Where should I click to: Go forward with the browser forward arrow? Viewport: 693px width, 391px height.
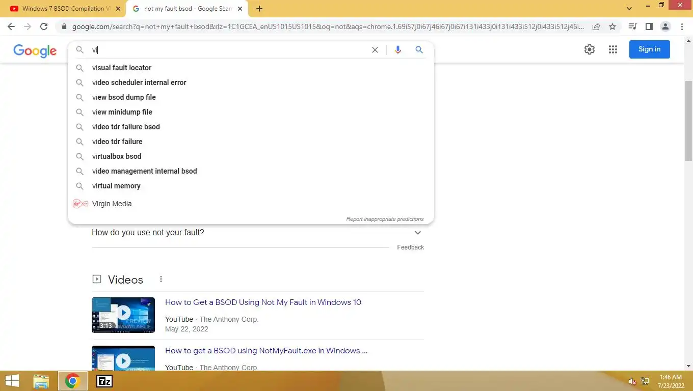click(28, 26)
